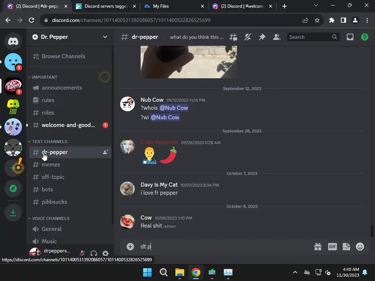Viewport: 375px width, 281px height.
Task: Open a new browser tab
Action: click(x=284, y=6)
